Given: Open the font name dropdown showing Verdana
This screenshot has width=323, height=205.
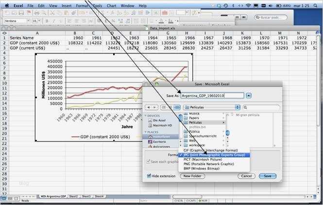Looking at the screenshot, I should (29, 21).
